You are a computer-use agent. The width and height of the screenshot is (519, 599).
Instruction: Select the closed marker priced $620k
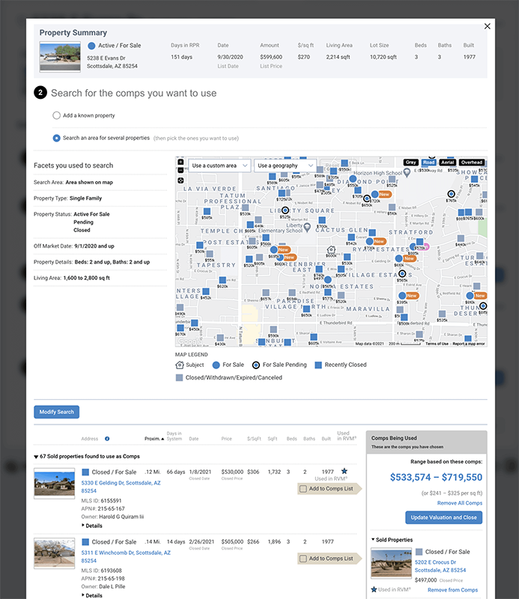[x=222, y=280]
